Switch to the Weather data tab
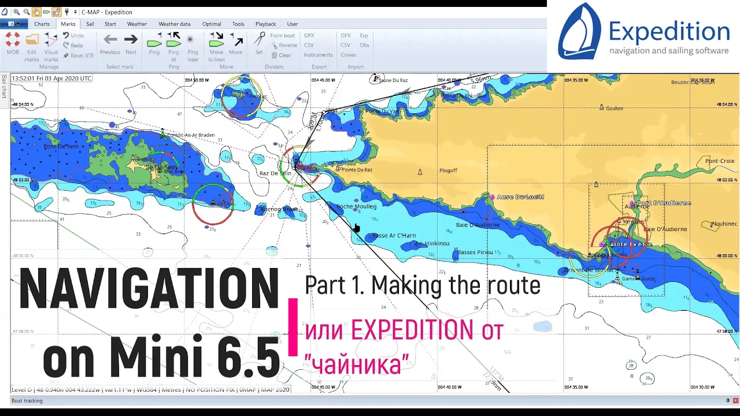Viewport: 740px width, 416px height. tap(175, 24)
